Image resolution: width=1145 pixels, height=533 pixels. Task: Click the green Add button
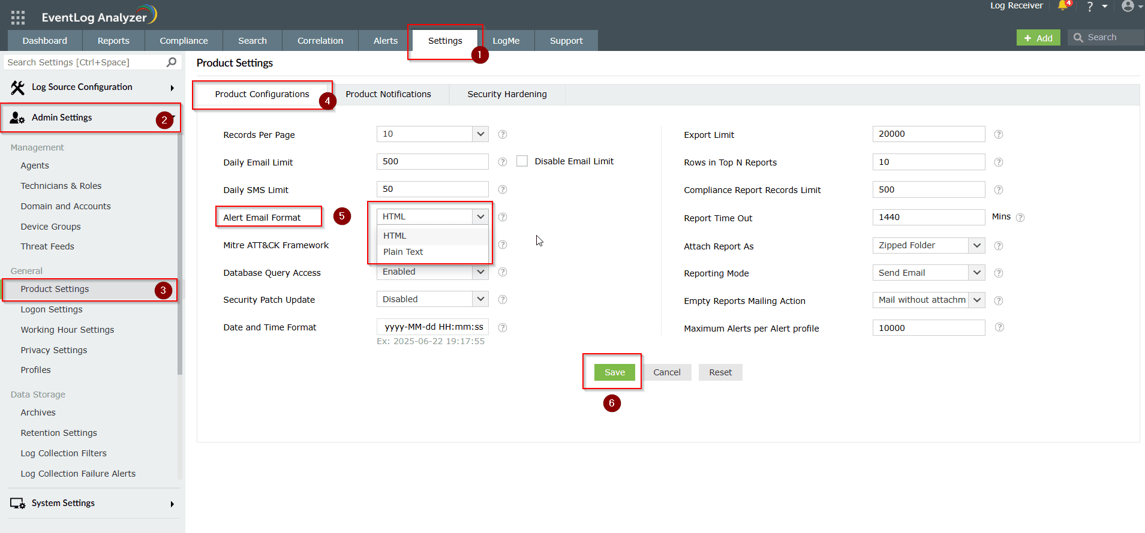pyautogui.click(x=1038, y=38)
